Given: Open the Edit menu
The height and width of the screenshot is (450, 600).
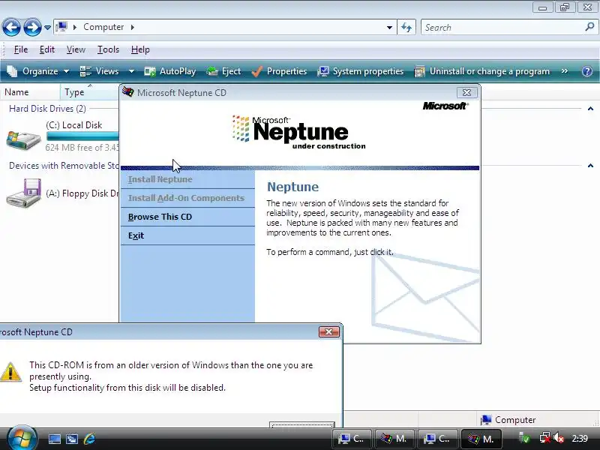Looking at the screenshot, I should [47, 49].
